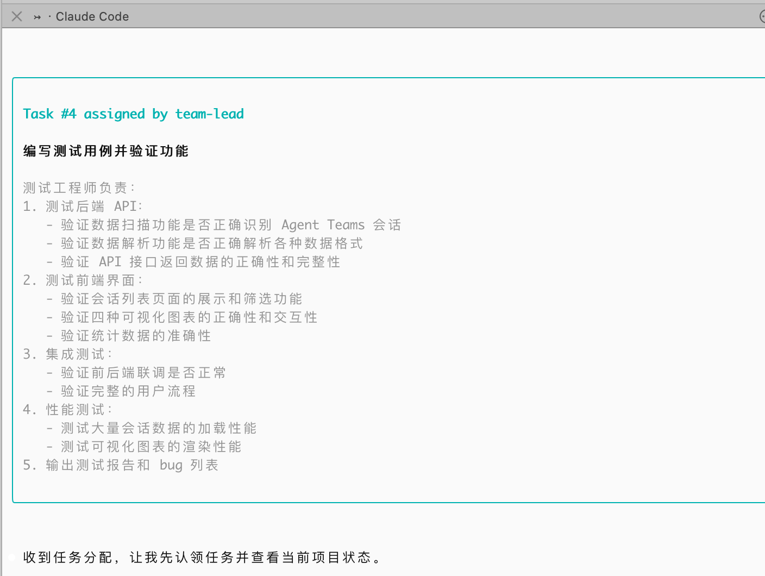Click the line 测试工程师负责：
765x576 pixels.
point(79,187)
